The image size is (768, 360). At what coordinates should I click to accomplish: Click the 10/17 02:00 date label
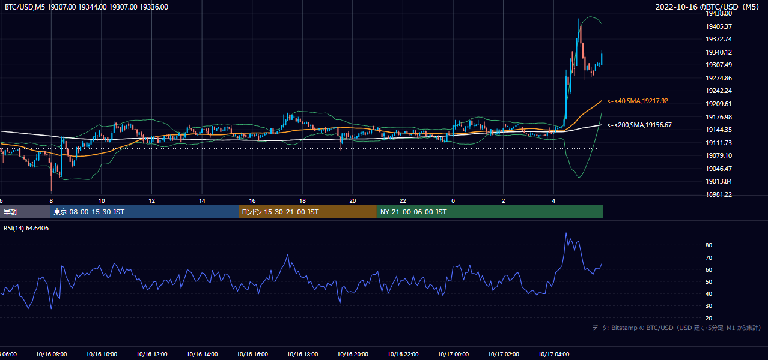503,355
